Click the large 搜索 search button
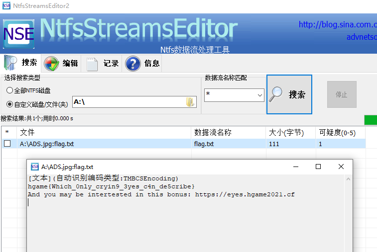Viewport: 377px width, 252px height. [x=289, y=94]
